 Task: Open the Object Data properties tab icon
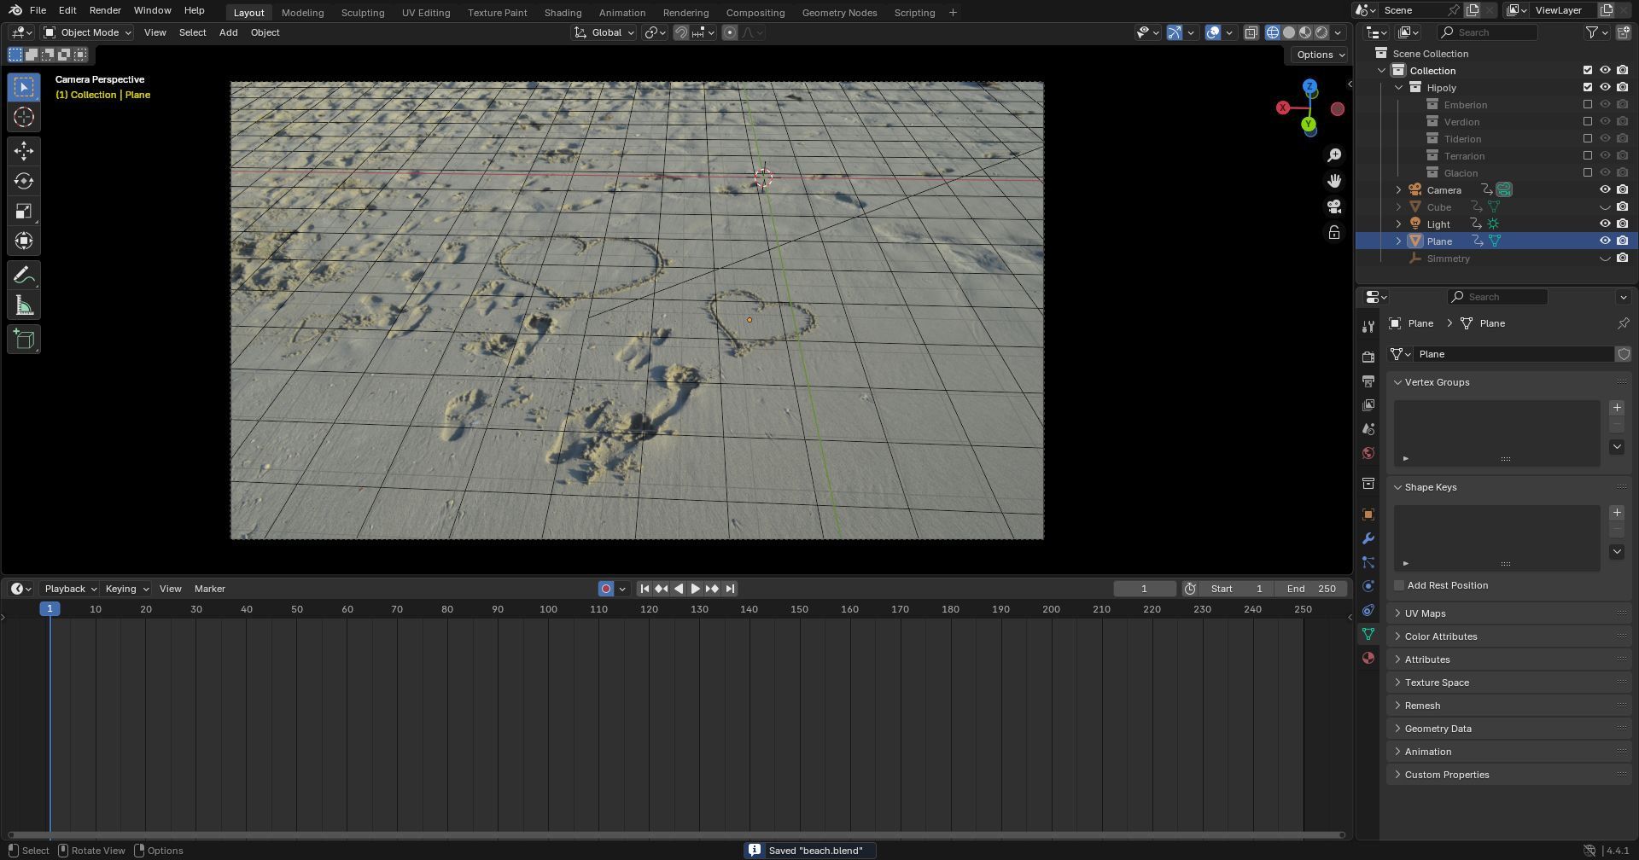tap(1368, 634)
